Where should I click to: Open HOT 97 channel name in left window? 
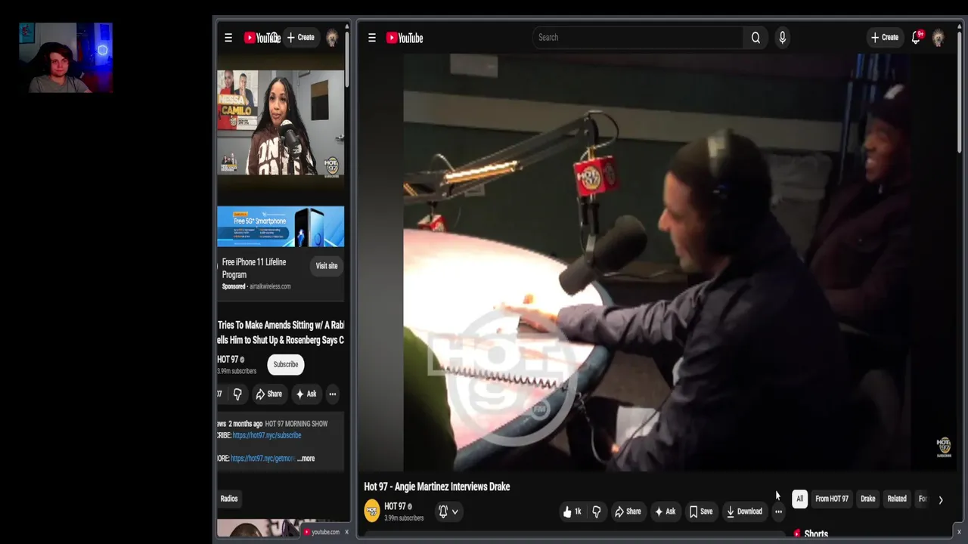tap(228, 360)
